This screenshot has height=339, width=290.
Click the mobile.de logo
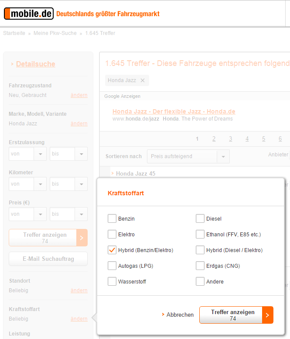click(29, 14)
